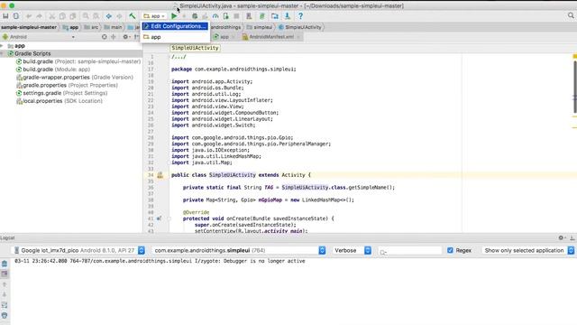This screenshot has height=325, width=577.
Task: Open the com.example.androidthings.simpleui process dropdown
Action: click(239, 250)
